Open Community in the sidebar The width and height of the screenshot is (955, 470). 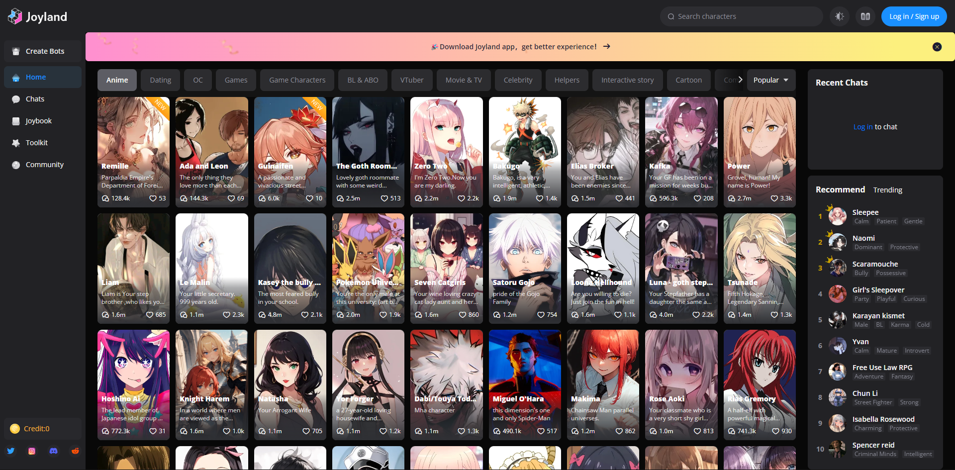pos(43,165)
